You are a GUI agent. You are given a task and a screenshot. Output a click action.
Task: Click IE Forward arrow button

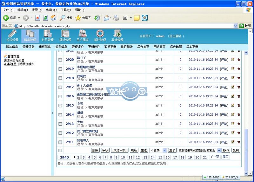click(x=26, y=18)
